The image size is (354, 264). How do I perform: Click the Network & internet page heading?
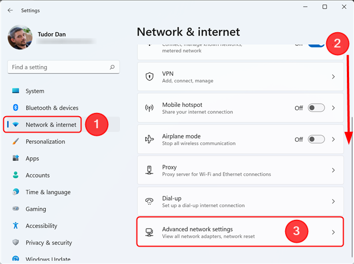point(188,32)
